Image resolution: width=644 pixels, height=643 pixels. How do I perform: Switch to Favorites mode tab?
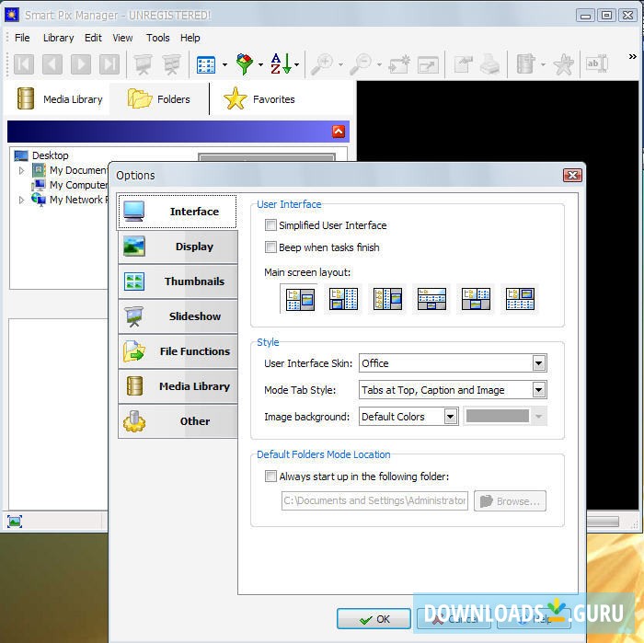coord(259,99)
